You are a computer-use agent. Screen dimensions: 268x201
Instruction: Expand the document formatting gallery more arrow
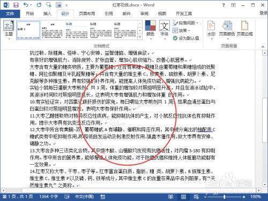140,37
